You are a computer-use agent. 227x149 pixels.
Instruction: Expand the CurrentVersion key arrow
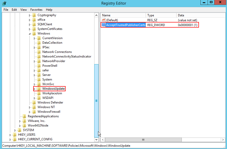coord(34,38)
